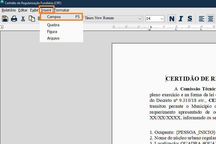This screenshot has height=144, width=216.
Task: Open the Formatar menu
Action: [x=62, y=10]
